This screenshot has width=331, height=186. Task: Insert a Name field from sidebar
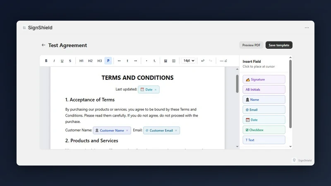click(264, 100)
